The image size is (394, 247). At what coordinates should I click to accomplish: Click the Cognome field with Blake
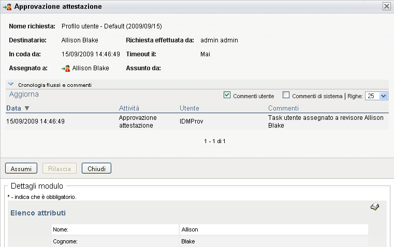click(273, 241)
